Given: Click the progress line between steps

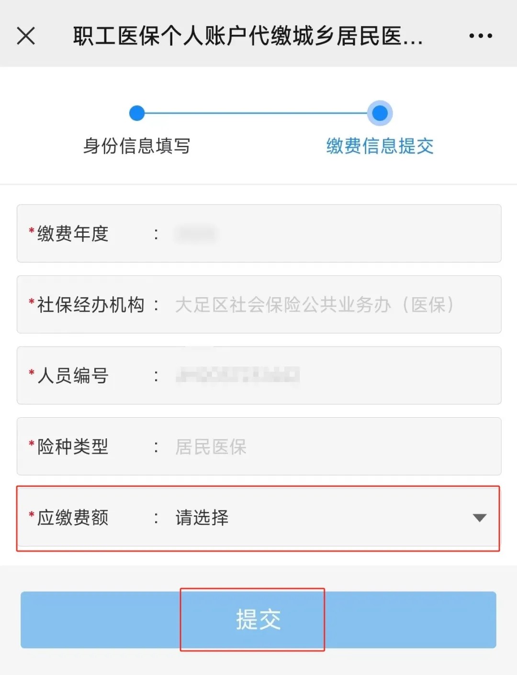Looking at the screenshot, I should click(x=258, y=113).
